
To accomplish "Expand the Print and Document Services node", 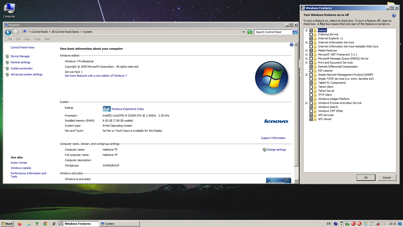I will (306, 63).
